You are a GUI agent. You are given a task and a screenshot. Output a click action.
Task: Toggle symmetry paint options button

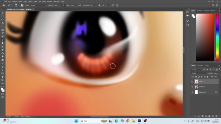[x=117, y=6]
